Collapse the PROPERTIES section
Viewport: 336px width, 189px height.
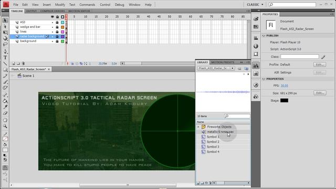coord(264,79)
